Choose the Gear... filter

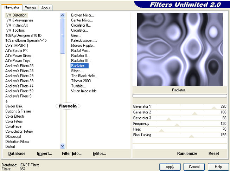click(76, 35)
